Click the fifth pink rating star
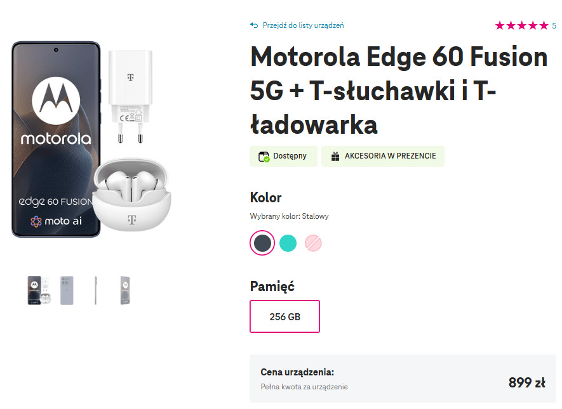Image resolution: width=562 pixels, height=409 pixels. [x=543, y=25]
